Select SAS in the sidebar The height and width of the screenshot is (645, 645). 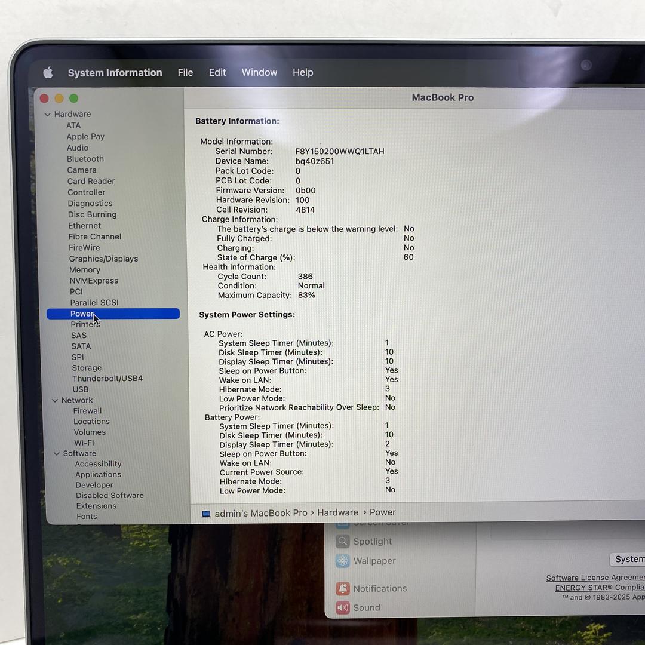(79, 336)
